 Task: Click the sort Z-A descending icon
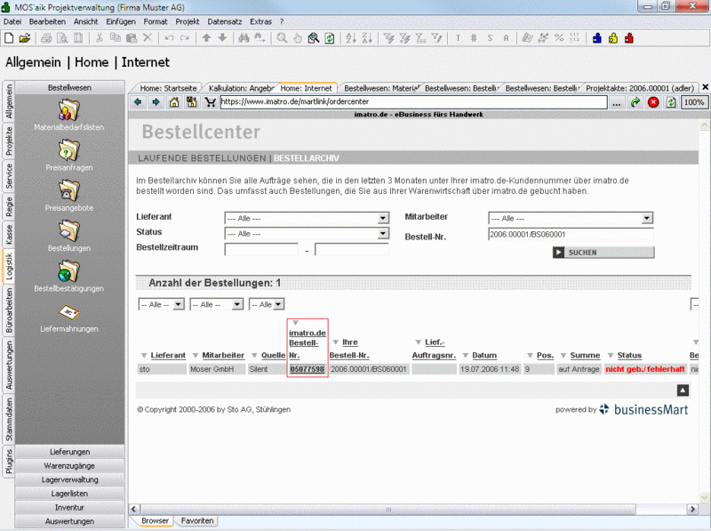click(367, 38)
